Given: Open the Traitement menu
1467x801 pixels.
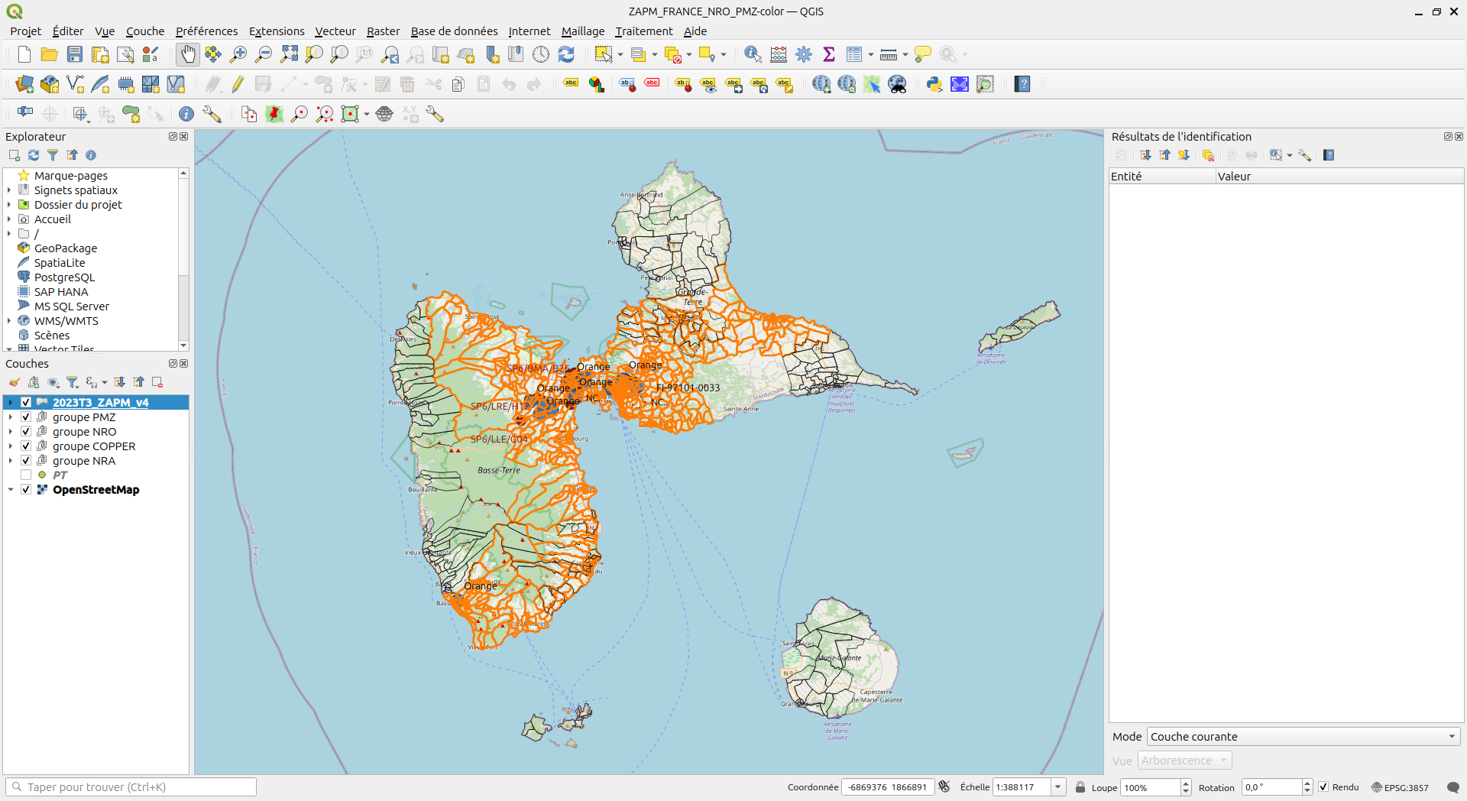Looking at the screenshot, I should (644, 31).
